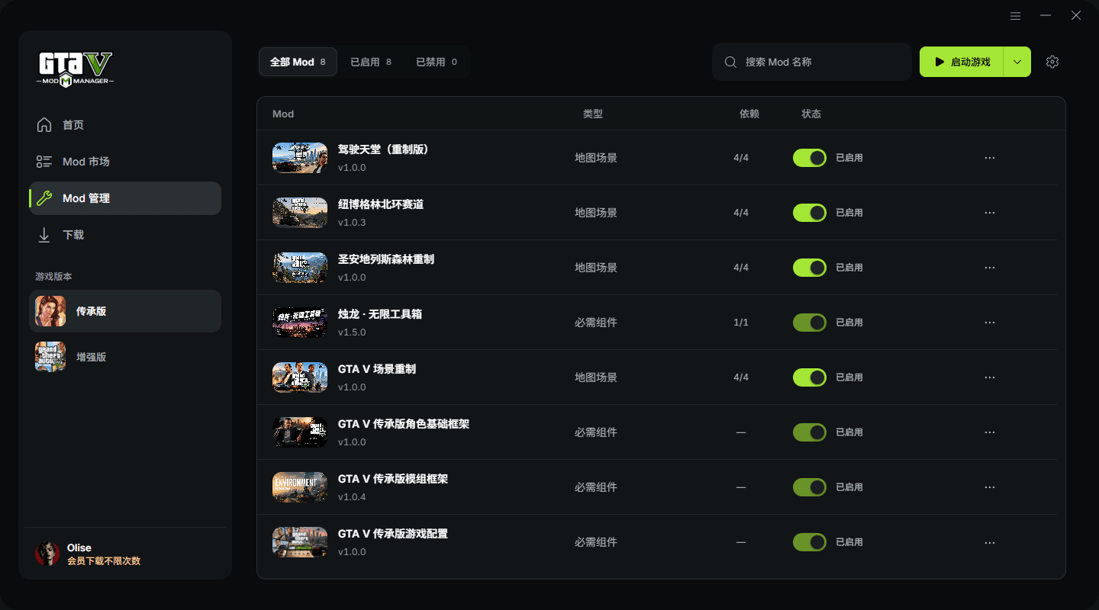This screenshot has height=610, width=1099.
Task: Toggle the GTA V 传承版游戏配置 switch
Action: pyautogui.click(x=810, y=542)
